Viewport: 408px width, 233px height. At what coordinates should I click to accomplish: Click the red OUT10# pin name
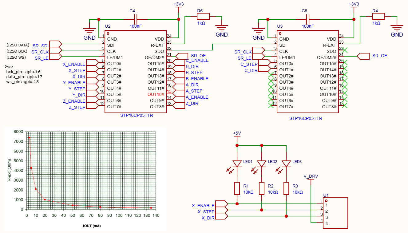156,94
